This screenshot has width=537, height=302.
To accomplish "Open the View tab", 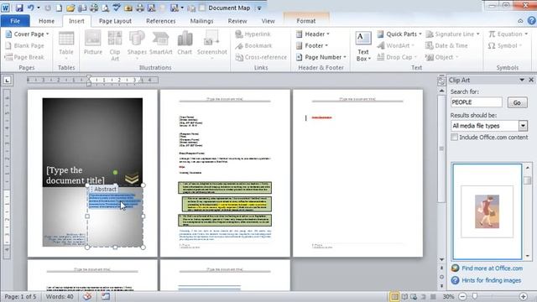I will pos(268,21).
